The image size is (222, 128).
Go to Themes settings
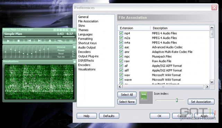[x=83, y=30]
